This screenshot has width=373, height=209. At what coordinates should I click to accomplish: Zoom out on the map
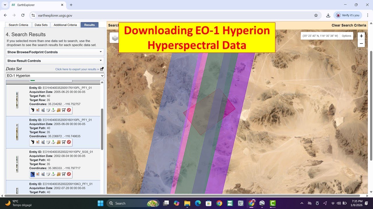361,44
